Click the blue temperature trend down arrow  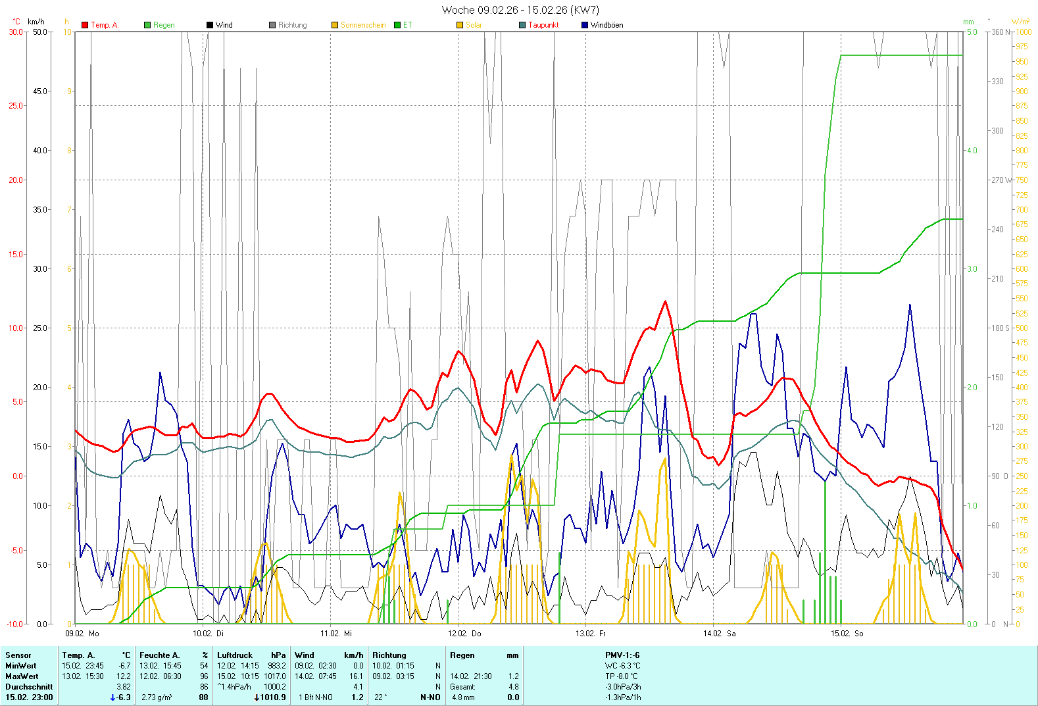point(112,697)
